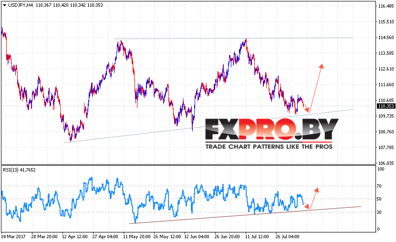Click RSI scale level 30

pos(379,212)
